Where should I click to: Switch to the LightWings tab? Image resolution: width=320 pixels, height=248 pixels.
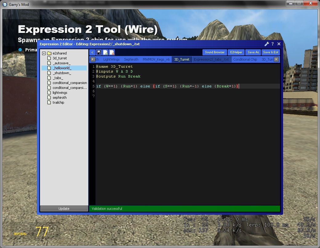click(111, 59)
